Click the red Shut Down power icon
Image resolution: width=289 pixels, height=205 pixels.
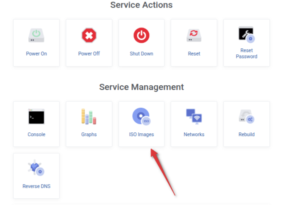(x=142, y=35)
